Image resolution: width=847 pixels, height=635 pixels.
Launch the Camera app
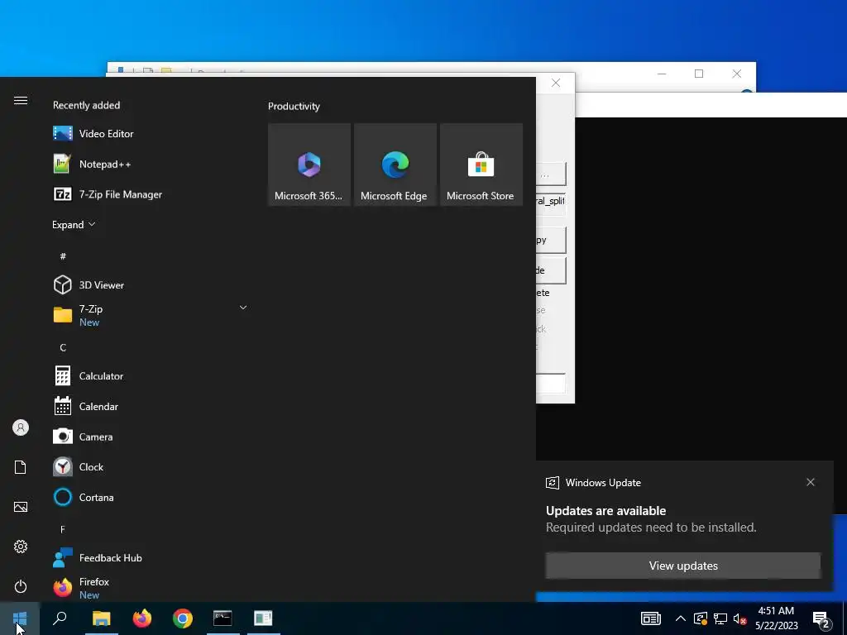[x=151, y=437]
